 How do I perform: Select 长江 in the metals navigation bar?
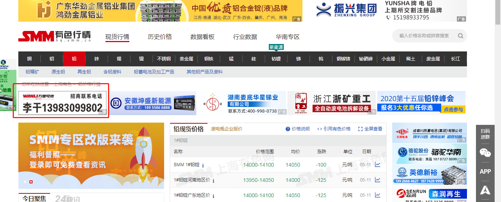456,59
